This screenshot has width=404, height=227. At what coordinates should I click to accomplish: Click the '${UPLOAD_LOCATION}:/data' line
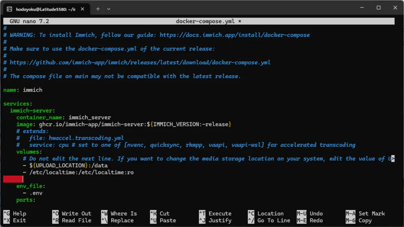tap(65, 165)
